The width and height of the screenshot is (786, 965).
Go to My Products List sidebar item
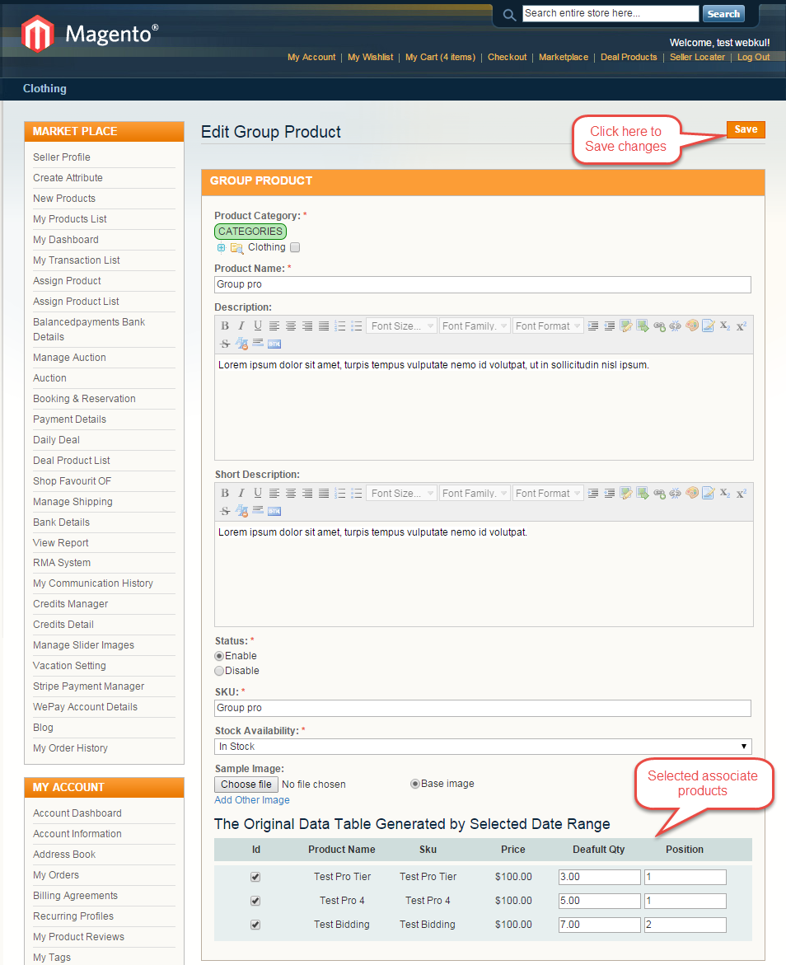tap(69, 219)
